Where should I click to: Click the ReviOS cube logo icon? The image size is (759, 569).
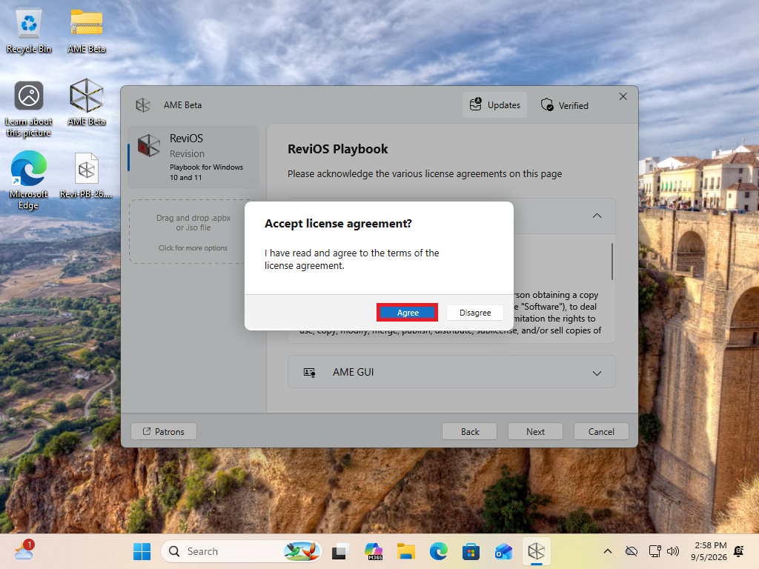point(148,146)
